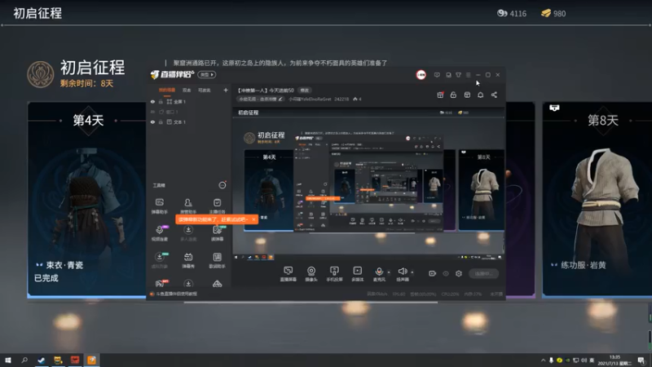Close the orange tooltip notification
The image size is (652, 367).
tap(253, 219)
